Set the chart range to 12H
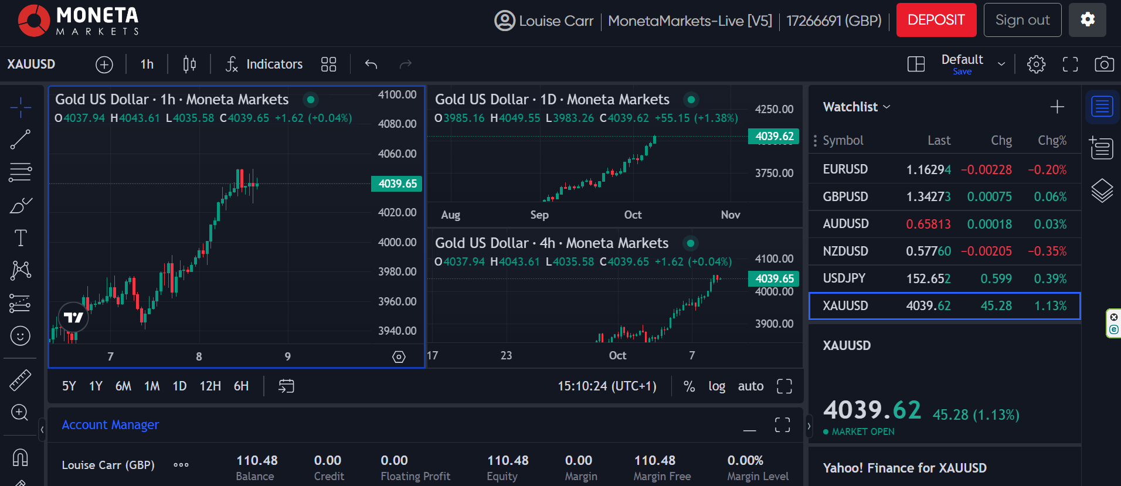 pyautogui.click(x=210, y=386)
